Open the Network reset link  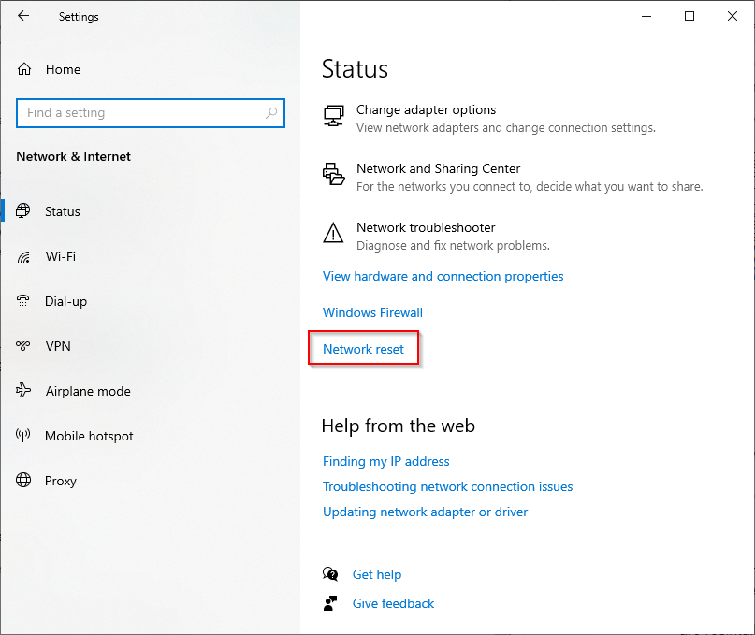click(363, 349)
